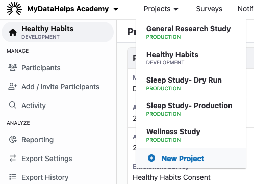This screenshot has width=254, height=184.
Task: Click the Export History list icon
Action: point(13,177)
